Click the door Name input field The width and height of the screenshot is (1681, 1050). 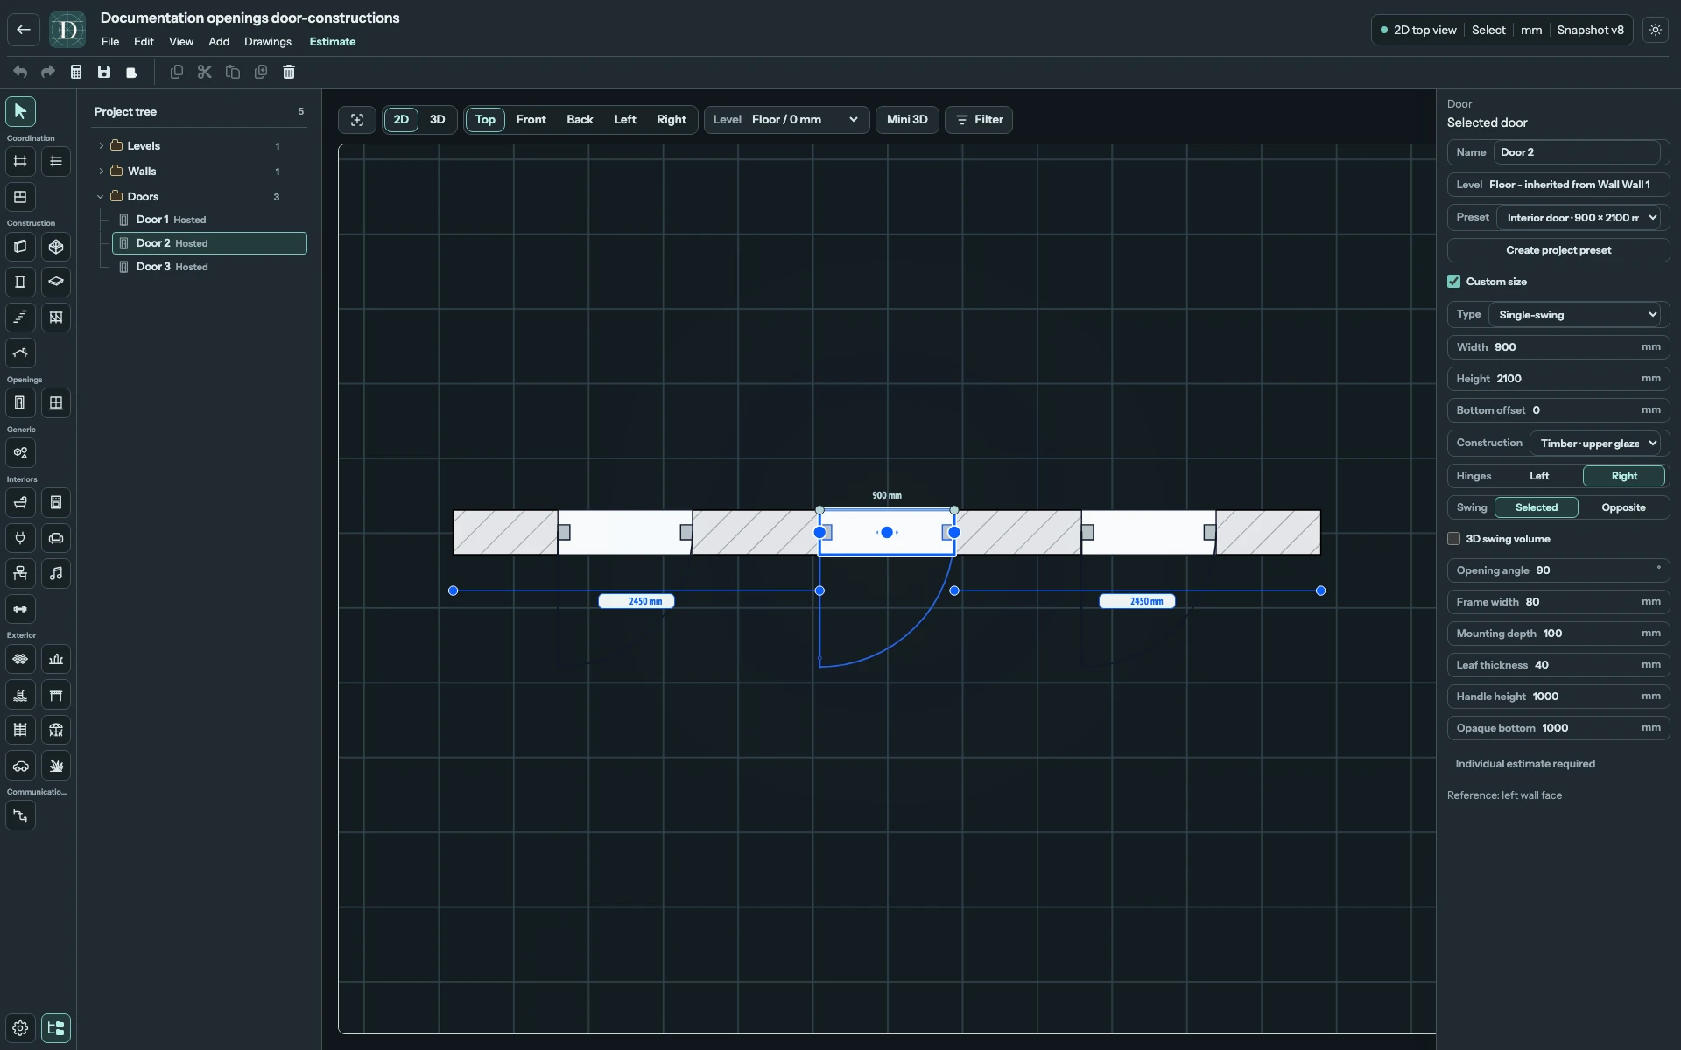(x=1577, y=152)
